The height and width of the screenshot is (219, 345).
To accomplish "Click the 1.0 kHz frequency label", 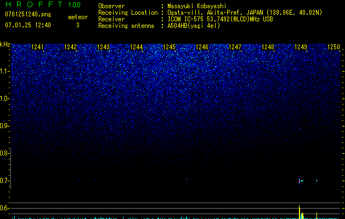I will [x=4, y=99].
